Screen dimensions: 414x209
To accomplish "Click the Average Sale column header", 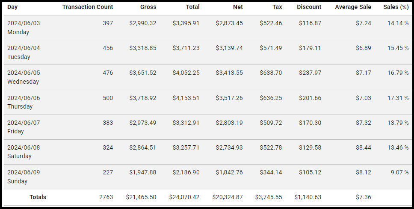I will click(353, 7).
